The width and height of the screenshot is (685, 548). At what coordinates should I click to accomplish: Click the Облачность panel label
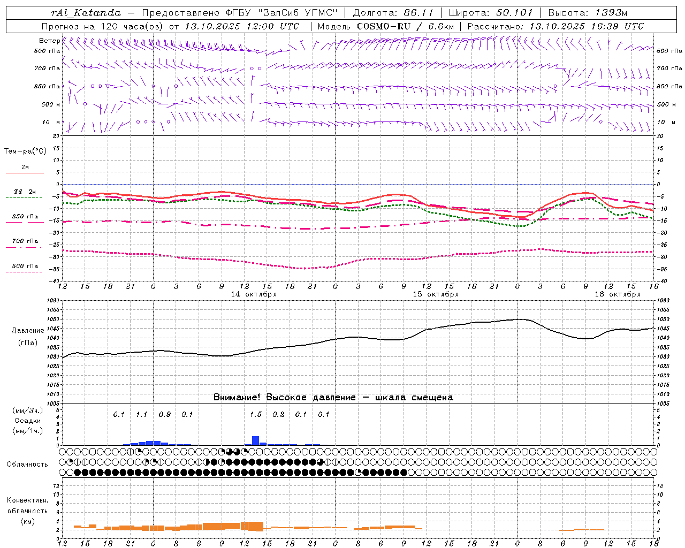pyautogui.click(x=27, y=464)
